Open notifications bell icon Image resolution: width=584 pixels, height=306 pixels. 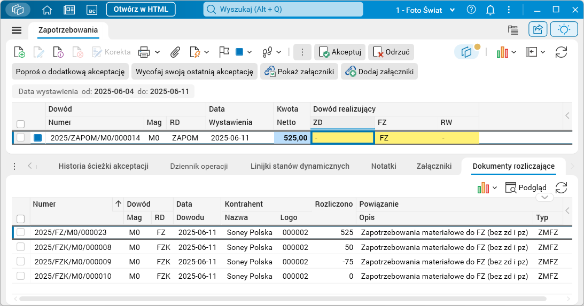click(490, 10)
